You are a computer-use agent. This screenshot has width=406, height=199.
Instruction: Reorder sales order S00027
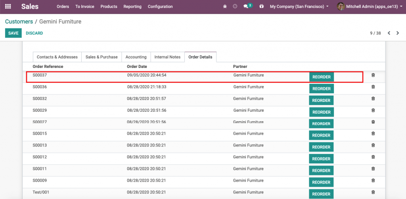pos(321,124)
